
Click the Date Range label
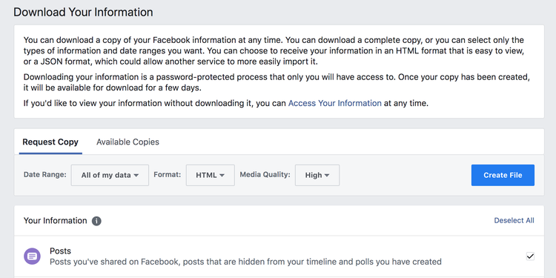point(45,174)
